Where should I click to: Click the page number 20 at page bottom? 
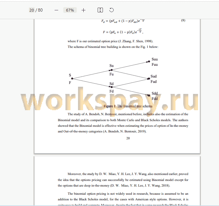click(128, 138)
